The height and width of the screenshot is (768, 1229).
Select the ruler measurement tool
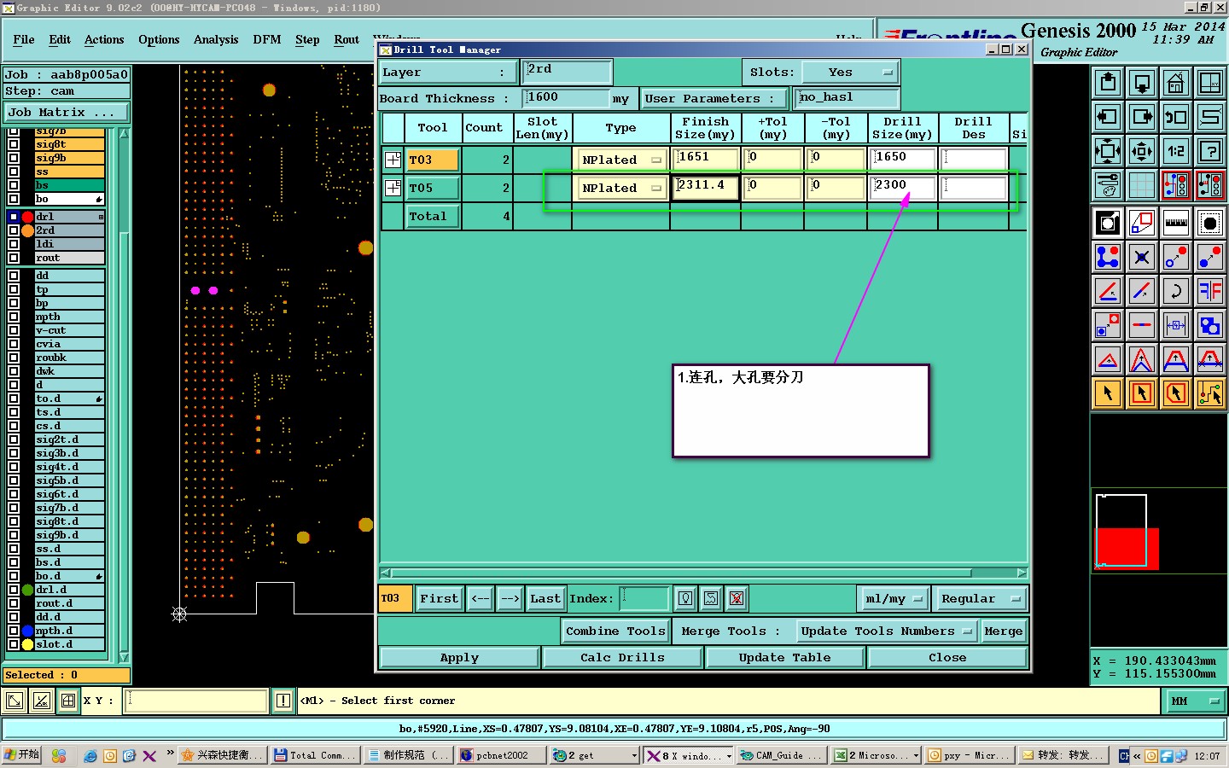pyautogui.click(x=1176, y=224)
